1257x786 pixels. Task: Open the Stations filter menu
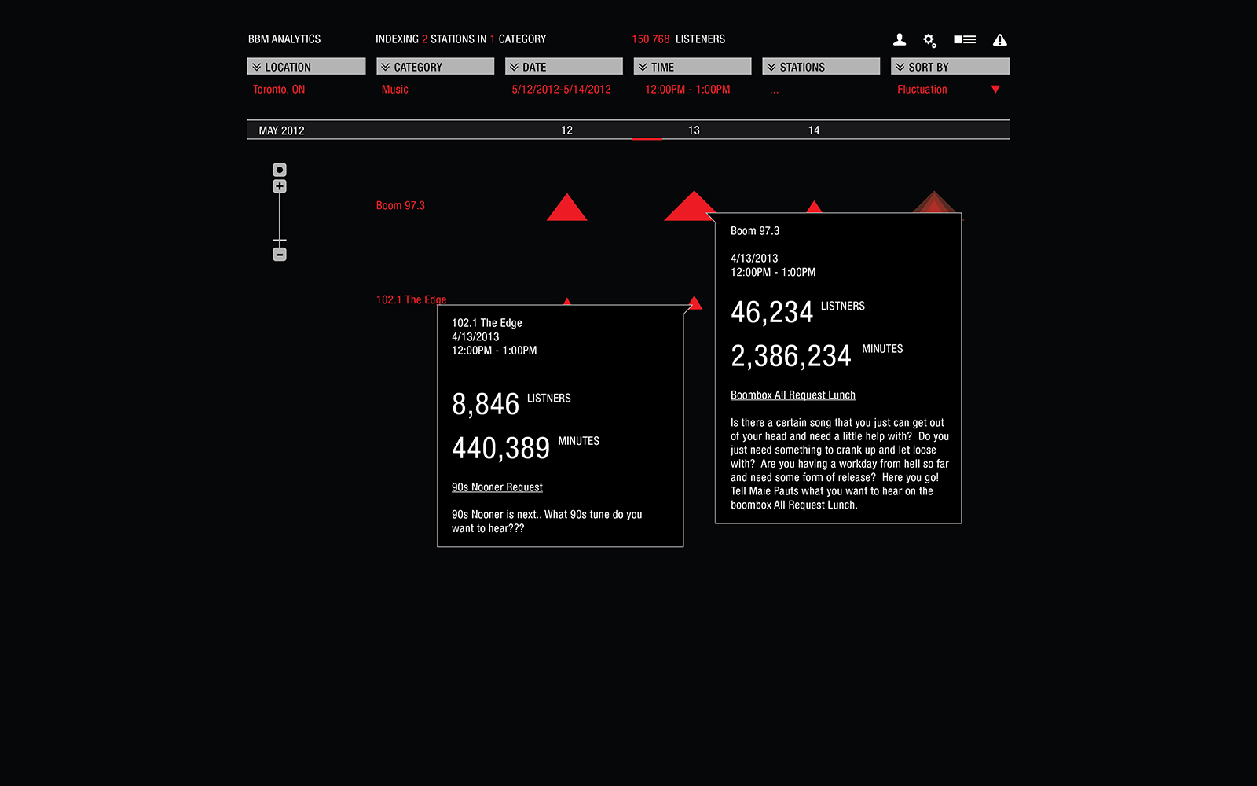point(820,67)
